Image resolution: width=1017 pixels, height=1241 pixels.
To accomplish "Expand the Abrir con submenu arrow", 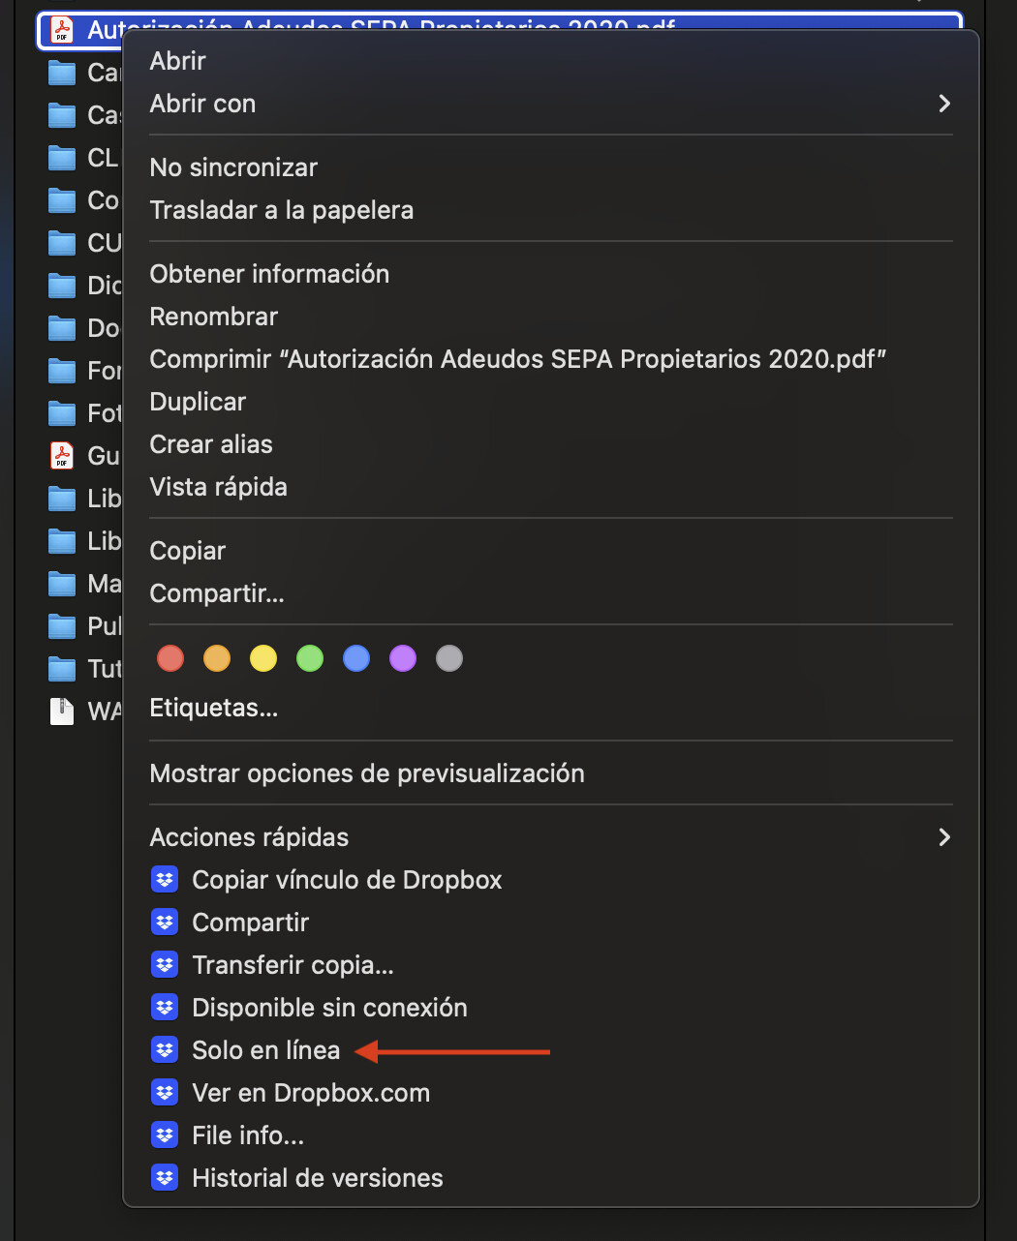I will 944,104.
